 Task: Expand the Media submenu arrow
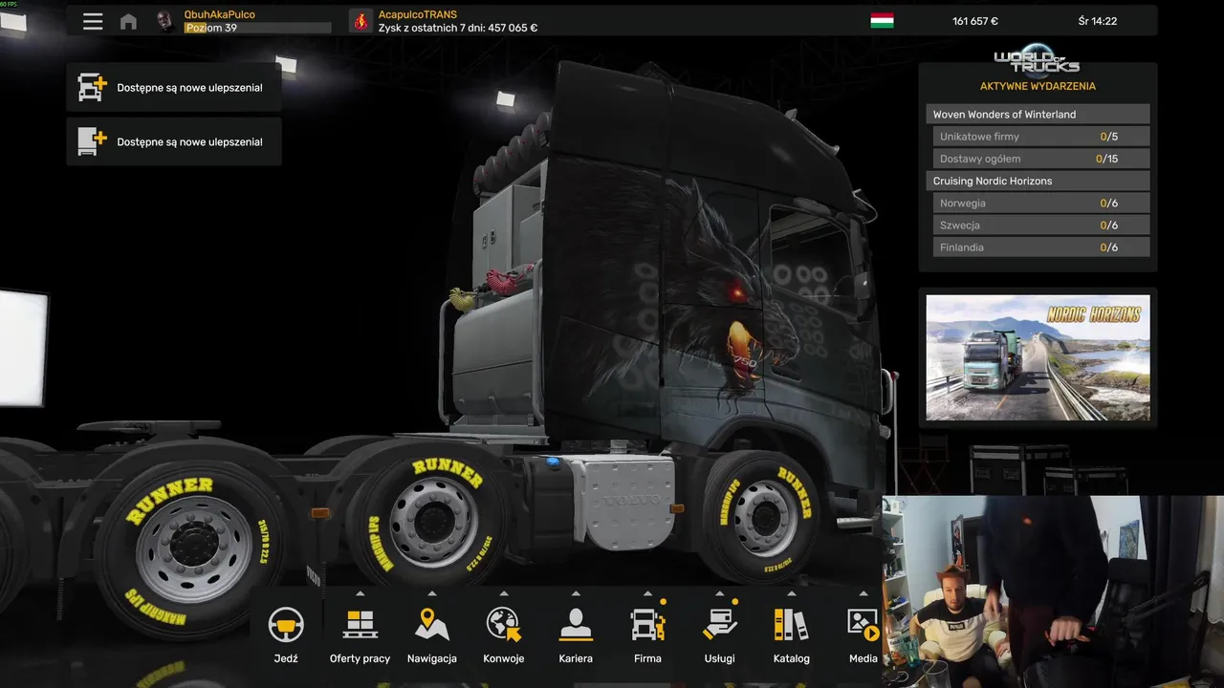pos(863,593)
